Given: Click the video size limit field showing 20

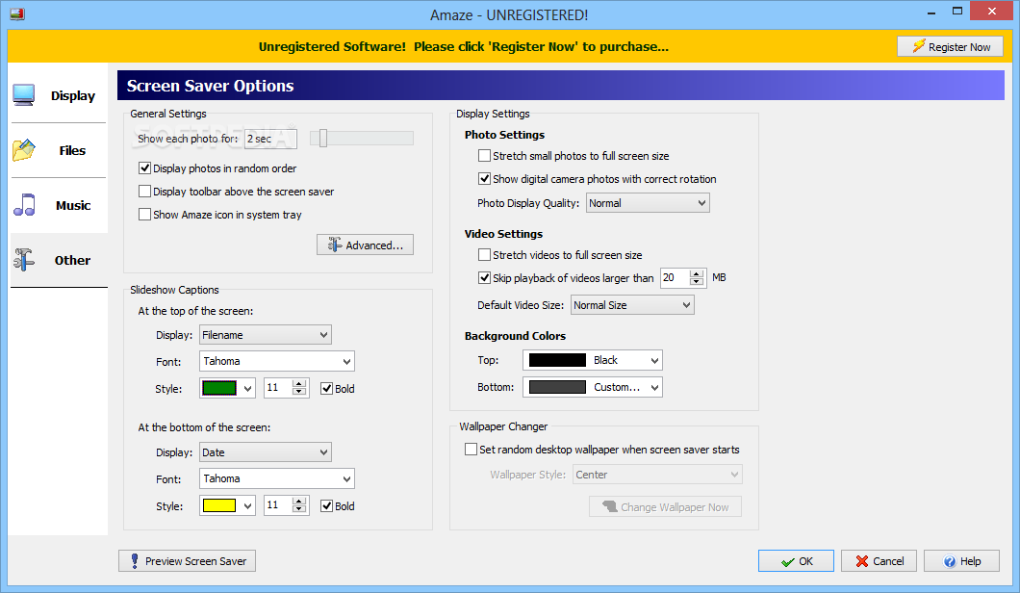Looking at the screenshot, I should tap(675, 278).
